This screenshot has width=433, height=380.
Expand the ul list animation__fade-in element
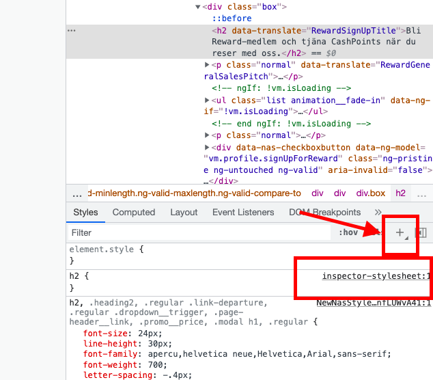208,100
